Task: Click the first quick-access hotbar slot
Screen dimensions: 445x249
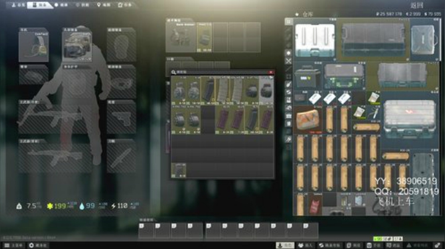Action: tap(146, 230)
